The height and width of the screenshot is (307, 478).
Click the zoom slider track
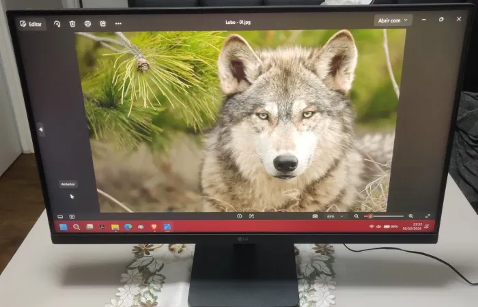[x=384, y=216]
